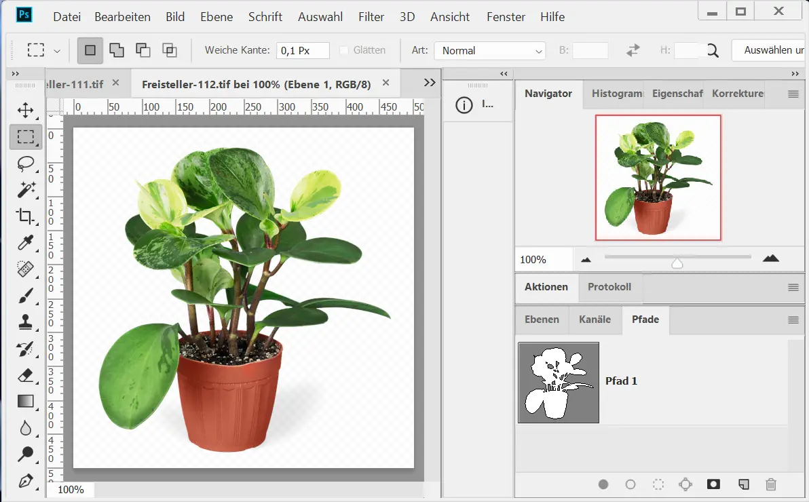Choose the Brush tool
This screenshot has width=809, height=502.
(x=26, y=296)
